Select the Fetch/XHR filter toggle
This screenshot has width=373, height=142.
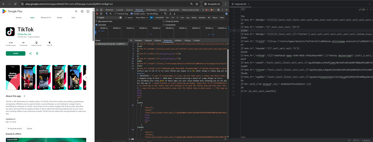click(159, 17)
